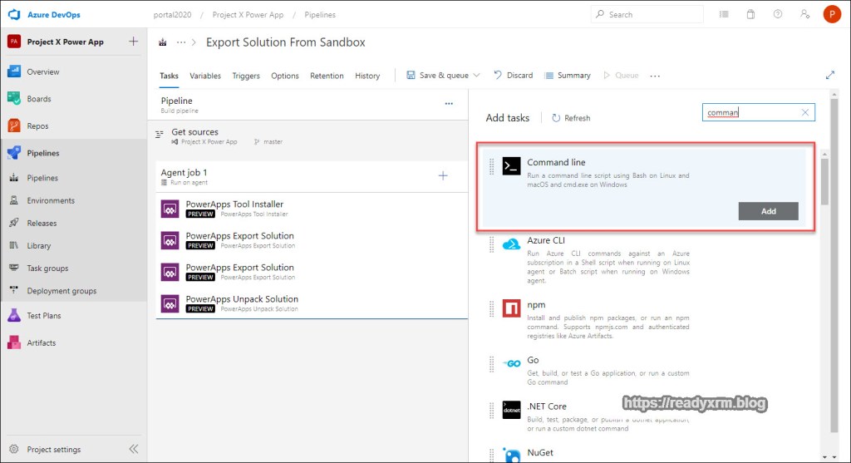Click the plus icon next to Project X Power App
This screenshot has height=463, width=851.
(x=134, y=42)
